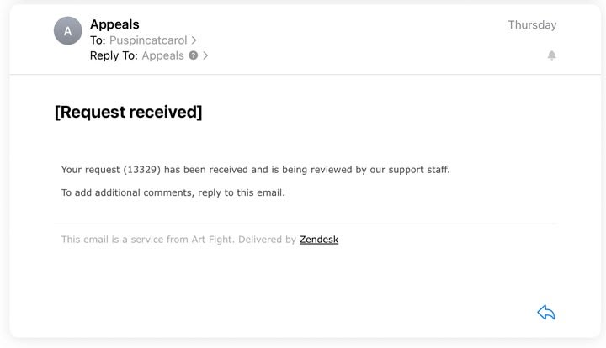
Task: Click the reply arrow icon
Action: coord(546,313)
